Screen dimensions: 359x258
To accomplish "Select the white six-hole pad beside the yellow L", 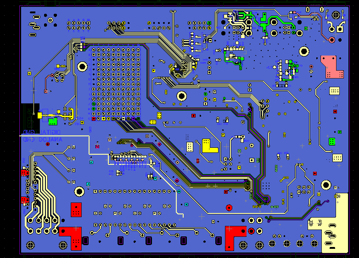I will point(190,147).
